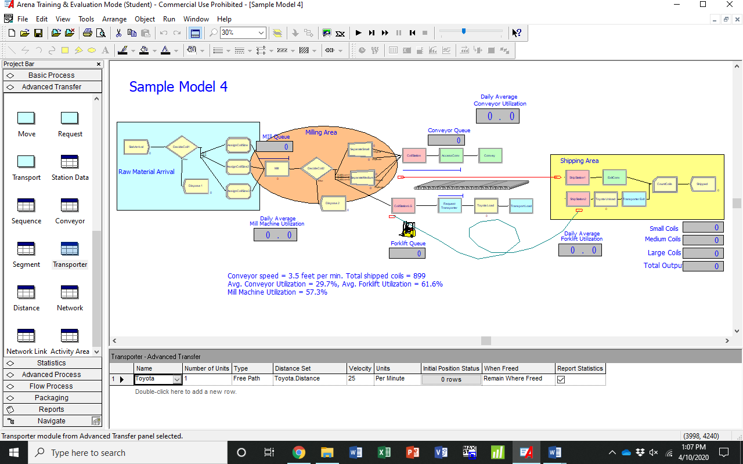
Task: Select the Ellipse drawing tool
Action: click(92, 50)
